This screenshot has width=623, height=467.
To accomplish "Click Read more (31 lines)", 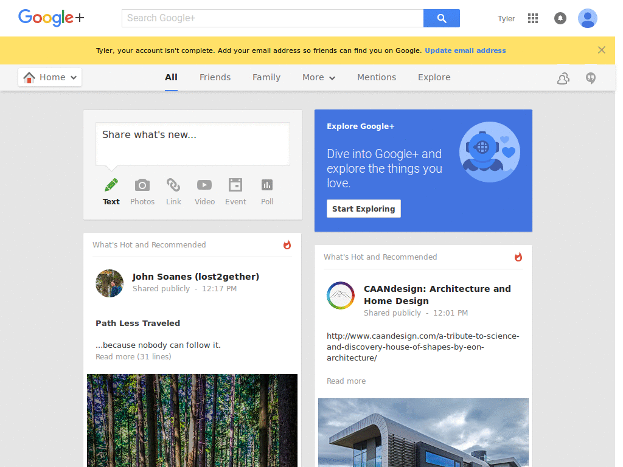I will [133, 356].
